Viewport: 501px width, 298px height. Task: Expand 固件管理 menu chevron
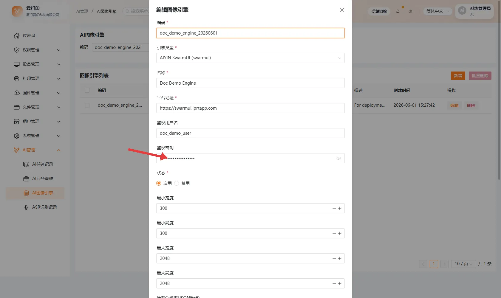(x=59, y=93)
